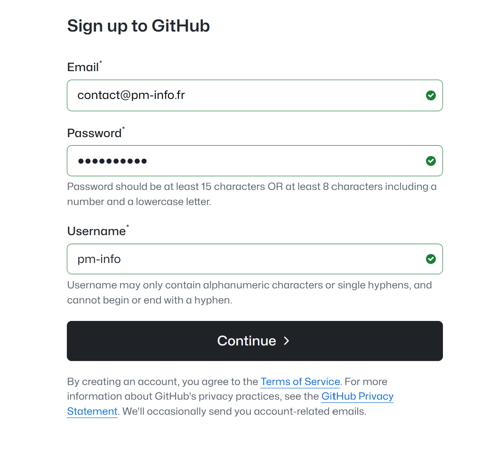Viewport: 498px width, 451px height.
Task: Click the green checkmark in Password field
Action: (x=431, y=161)
